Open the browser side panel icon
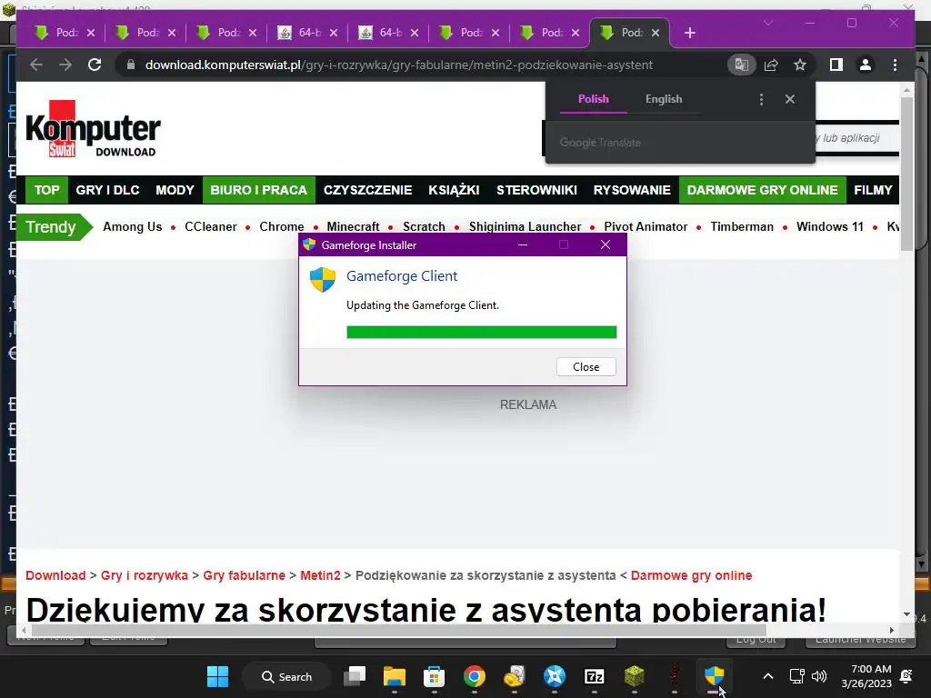The width and height of the screenshot is (931, 698). [x=836, y=65]
